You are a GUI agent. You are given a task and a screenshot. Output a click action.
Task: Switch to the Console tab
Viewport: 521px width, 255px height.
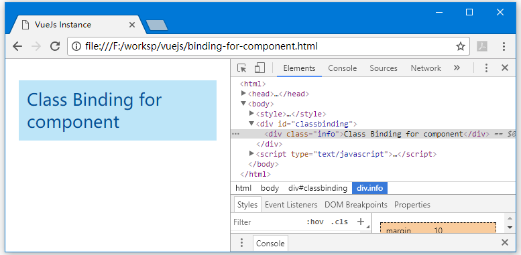click(342, 68)
